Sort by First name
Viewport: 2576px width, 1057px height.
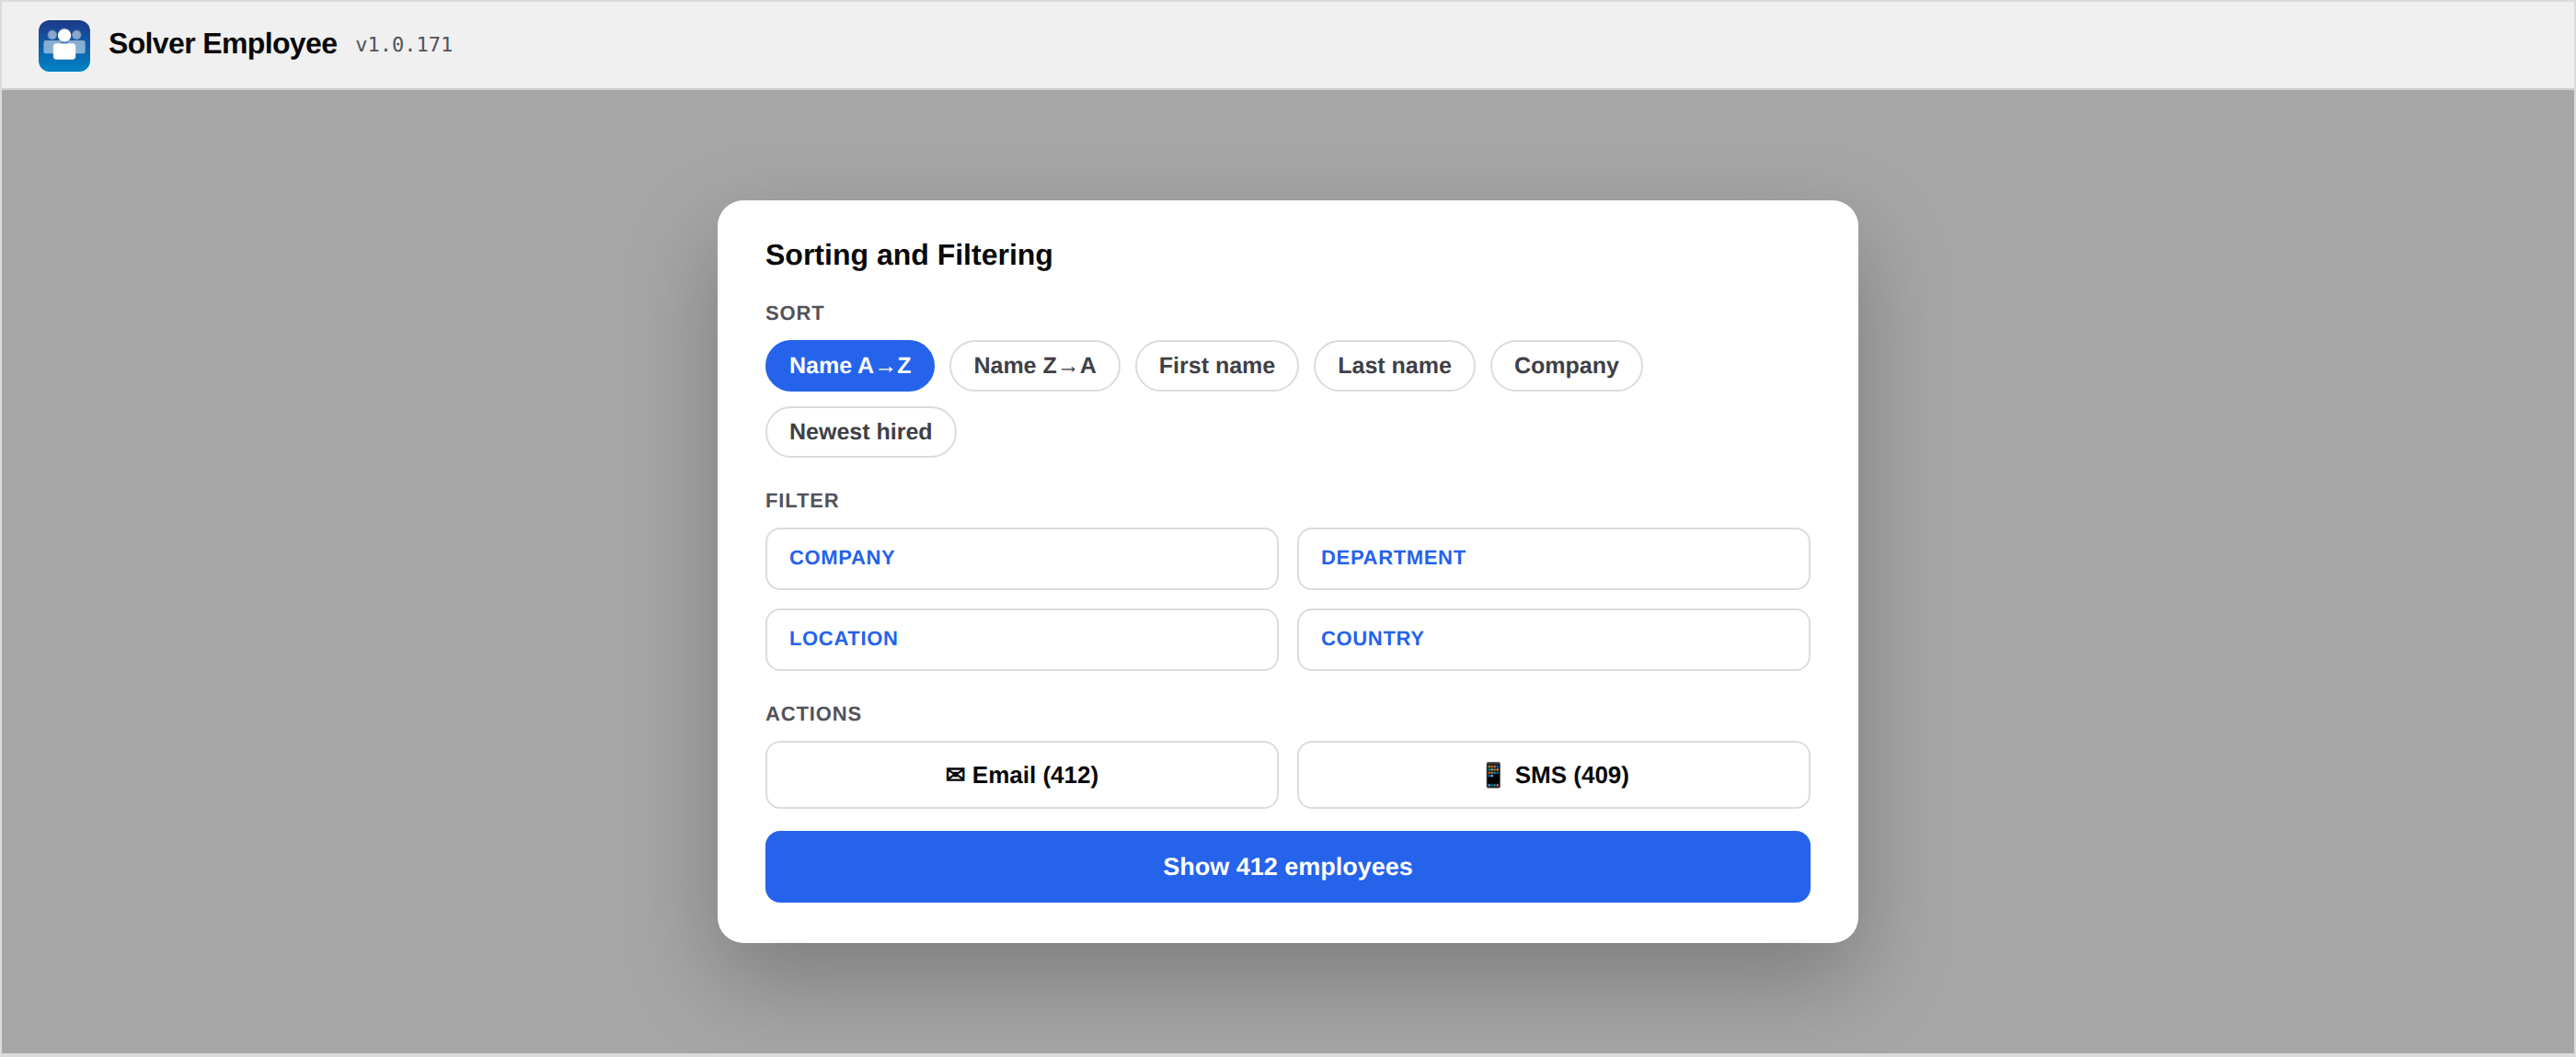[x=1216, y=366]
